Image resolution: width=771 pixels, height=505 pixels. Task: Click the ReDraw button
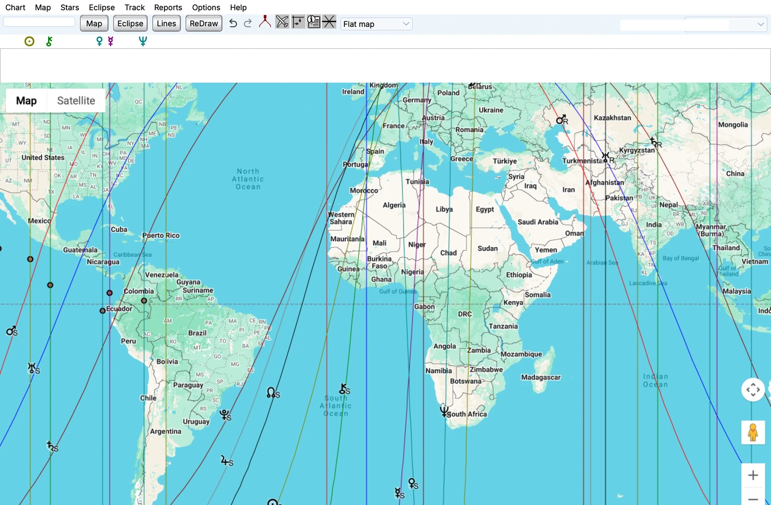[x=204, y=24]
